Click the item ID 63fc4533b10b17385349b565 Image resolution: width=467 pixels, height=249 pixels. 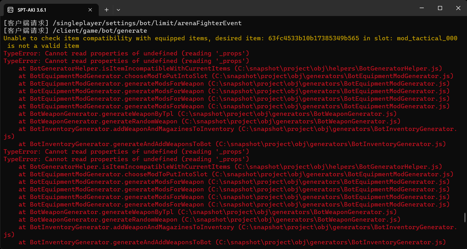click(313, 38)
